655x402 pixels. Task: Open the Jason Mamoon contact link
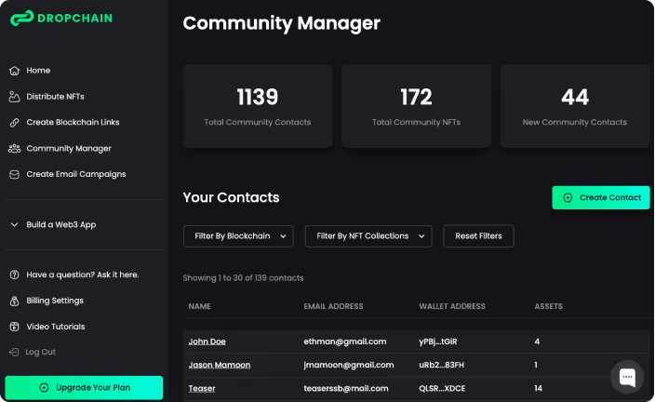tap(220, 365)
